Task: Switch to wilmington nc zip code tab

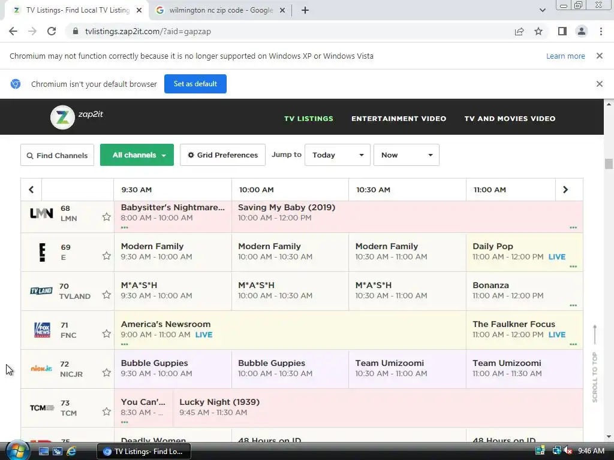Action: pyautogui.click(x=221, y=10)
